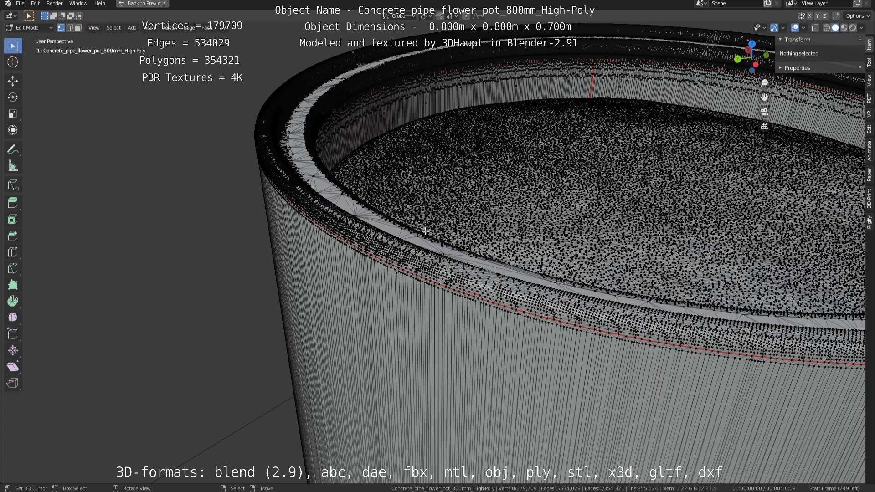
Task: Open the shading options dropdown arrow
Action: point(861,28)
